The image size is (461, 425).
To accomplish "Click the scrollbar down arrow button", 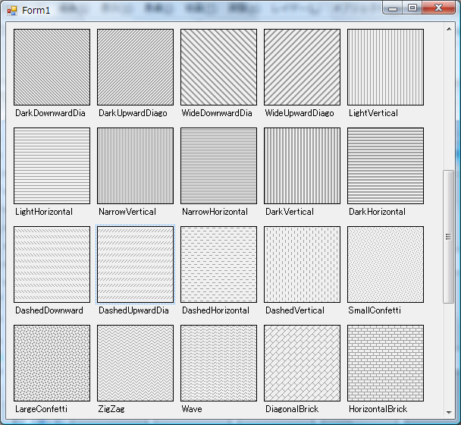I will (x=448, y=413).
